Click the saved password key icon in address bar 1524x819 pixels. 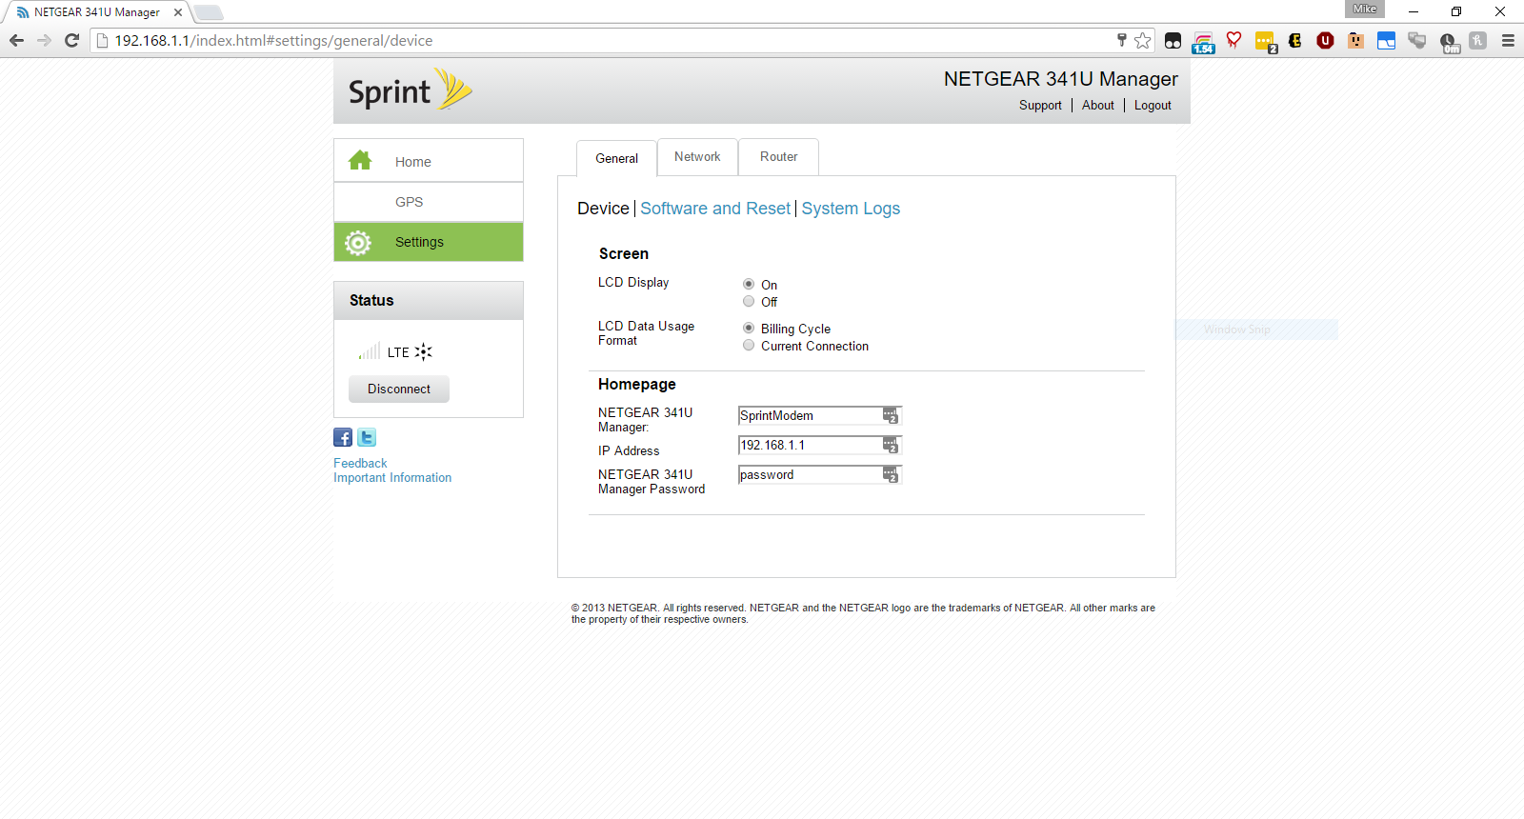click(1122, 40)
